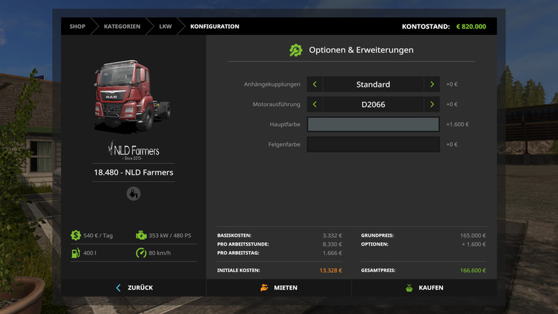Image resolution: width=558 pixels, height=314 pixels.
Task: Open KATEGORIEN breadcrumb item
Action: pyautogui.click(x=122, y=27)
